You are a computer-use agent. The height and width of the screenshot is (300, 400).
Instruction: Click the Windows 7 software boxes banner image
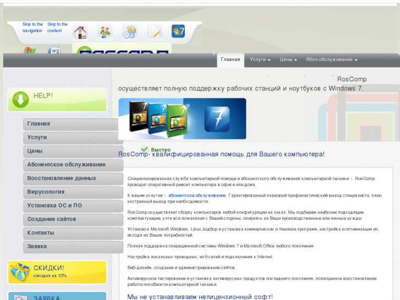pyautogui.click(x=182, y=119)
